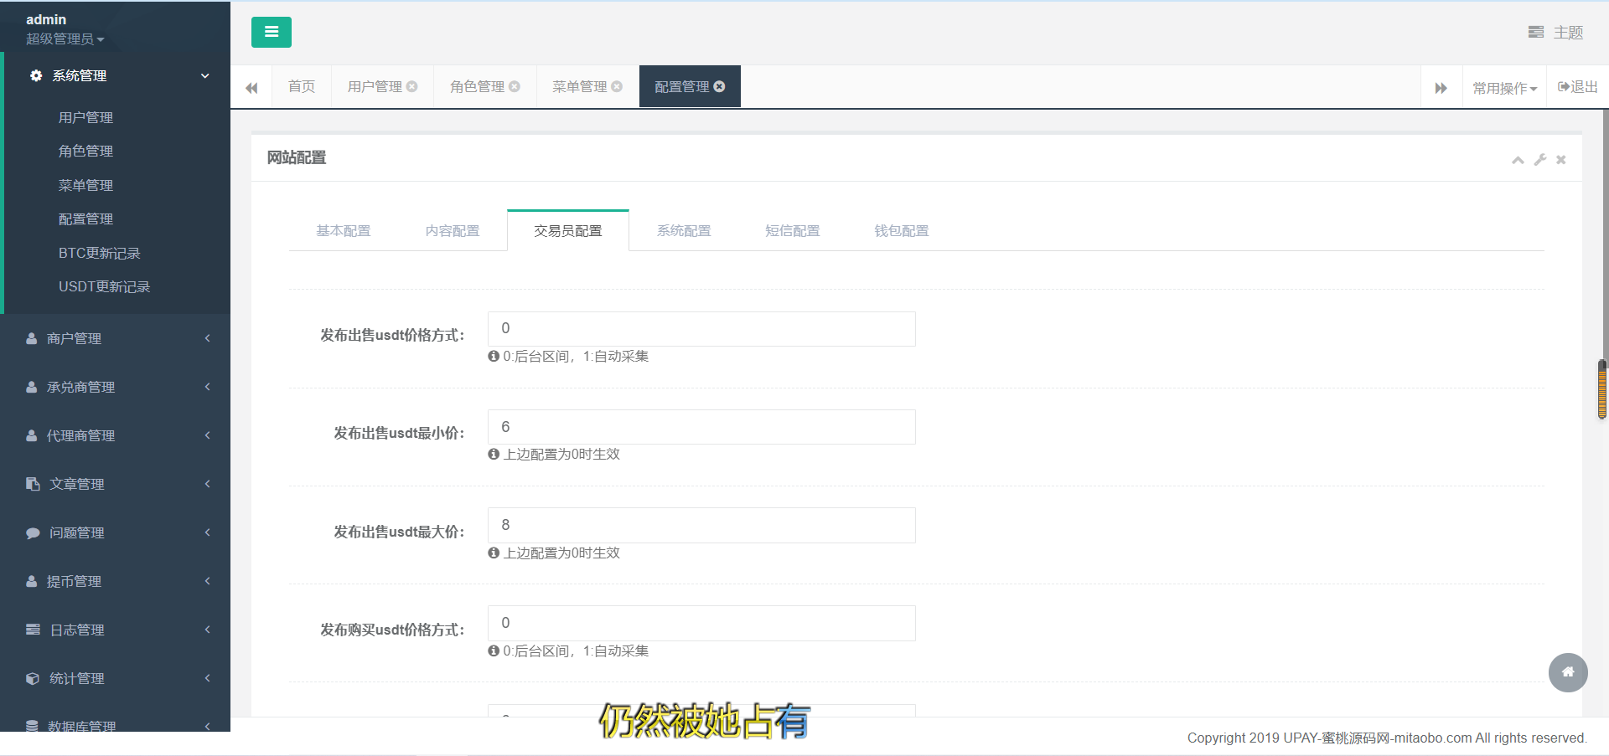Screen dimensions: 1609x756
Task: Close the 角色管理 tab via x icon
Action: click(x=515, y=86)
